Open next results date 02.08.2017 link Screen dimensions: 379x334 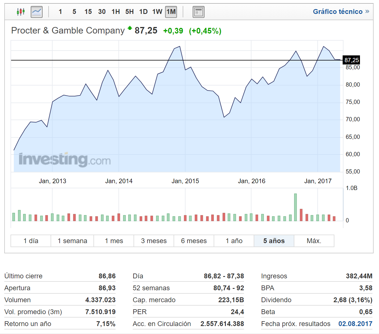pos(355,324)
